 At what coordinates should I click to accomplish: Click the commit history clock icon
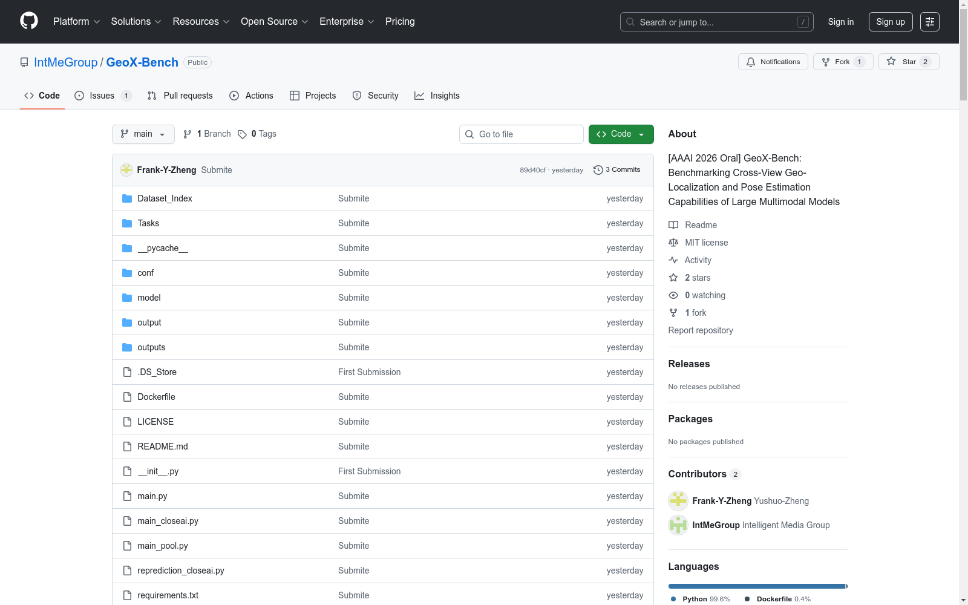tap(598, 170)
